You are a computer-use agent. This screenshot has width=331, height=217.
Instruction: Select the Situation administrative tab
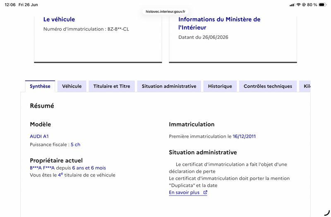pyautogui.click(x=169, y=86)
